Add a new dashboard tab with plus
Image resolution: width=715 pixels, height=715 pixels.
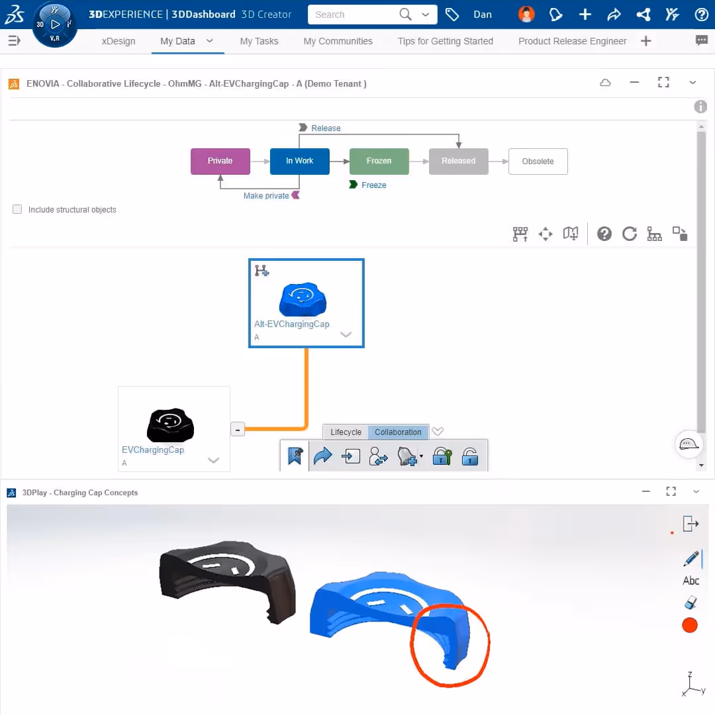[645, 41]
